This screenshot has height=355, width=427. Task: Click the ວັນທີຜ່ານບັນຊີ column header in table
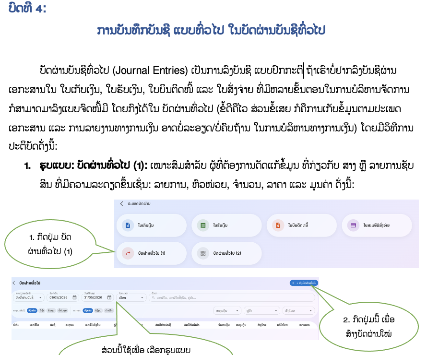click(163, 325)
